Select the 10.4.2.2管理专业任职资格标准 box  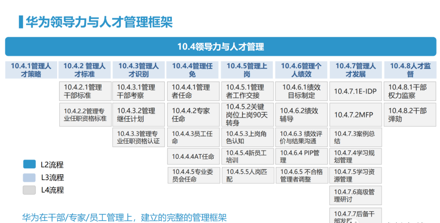[85, 115]
